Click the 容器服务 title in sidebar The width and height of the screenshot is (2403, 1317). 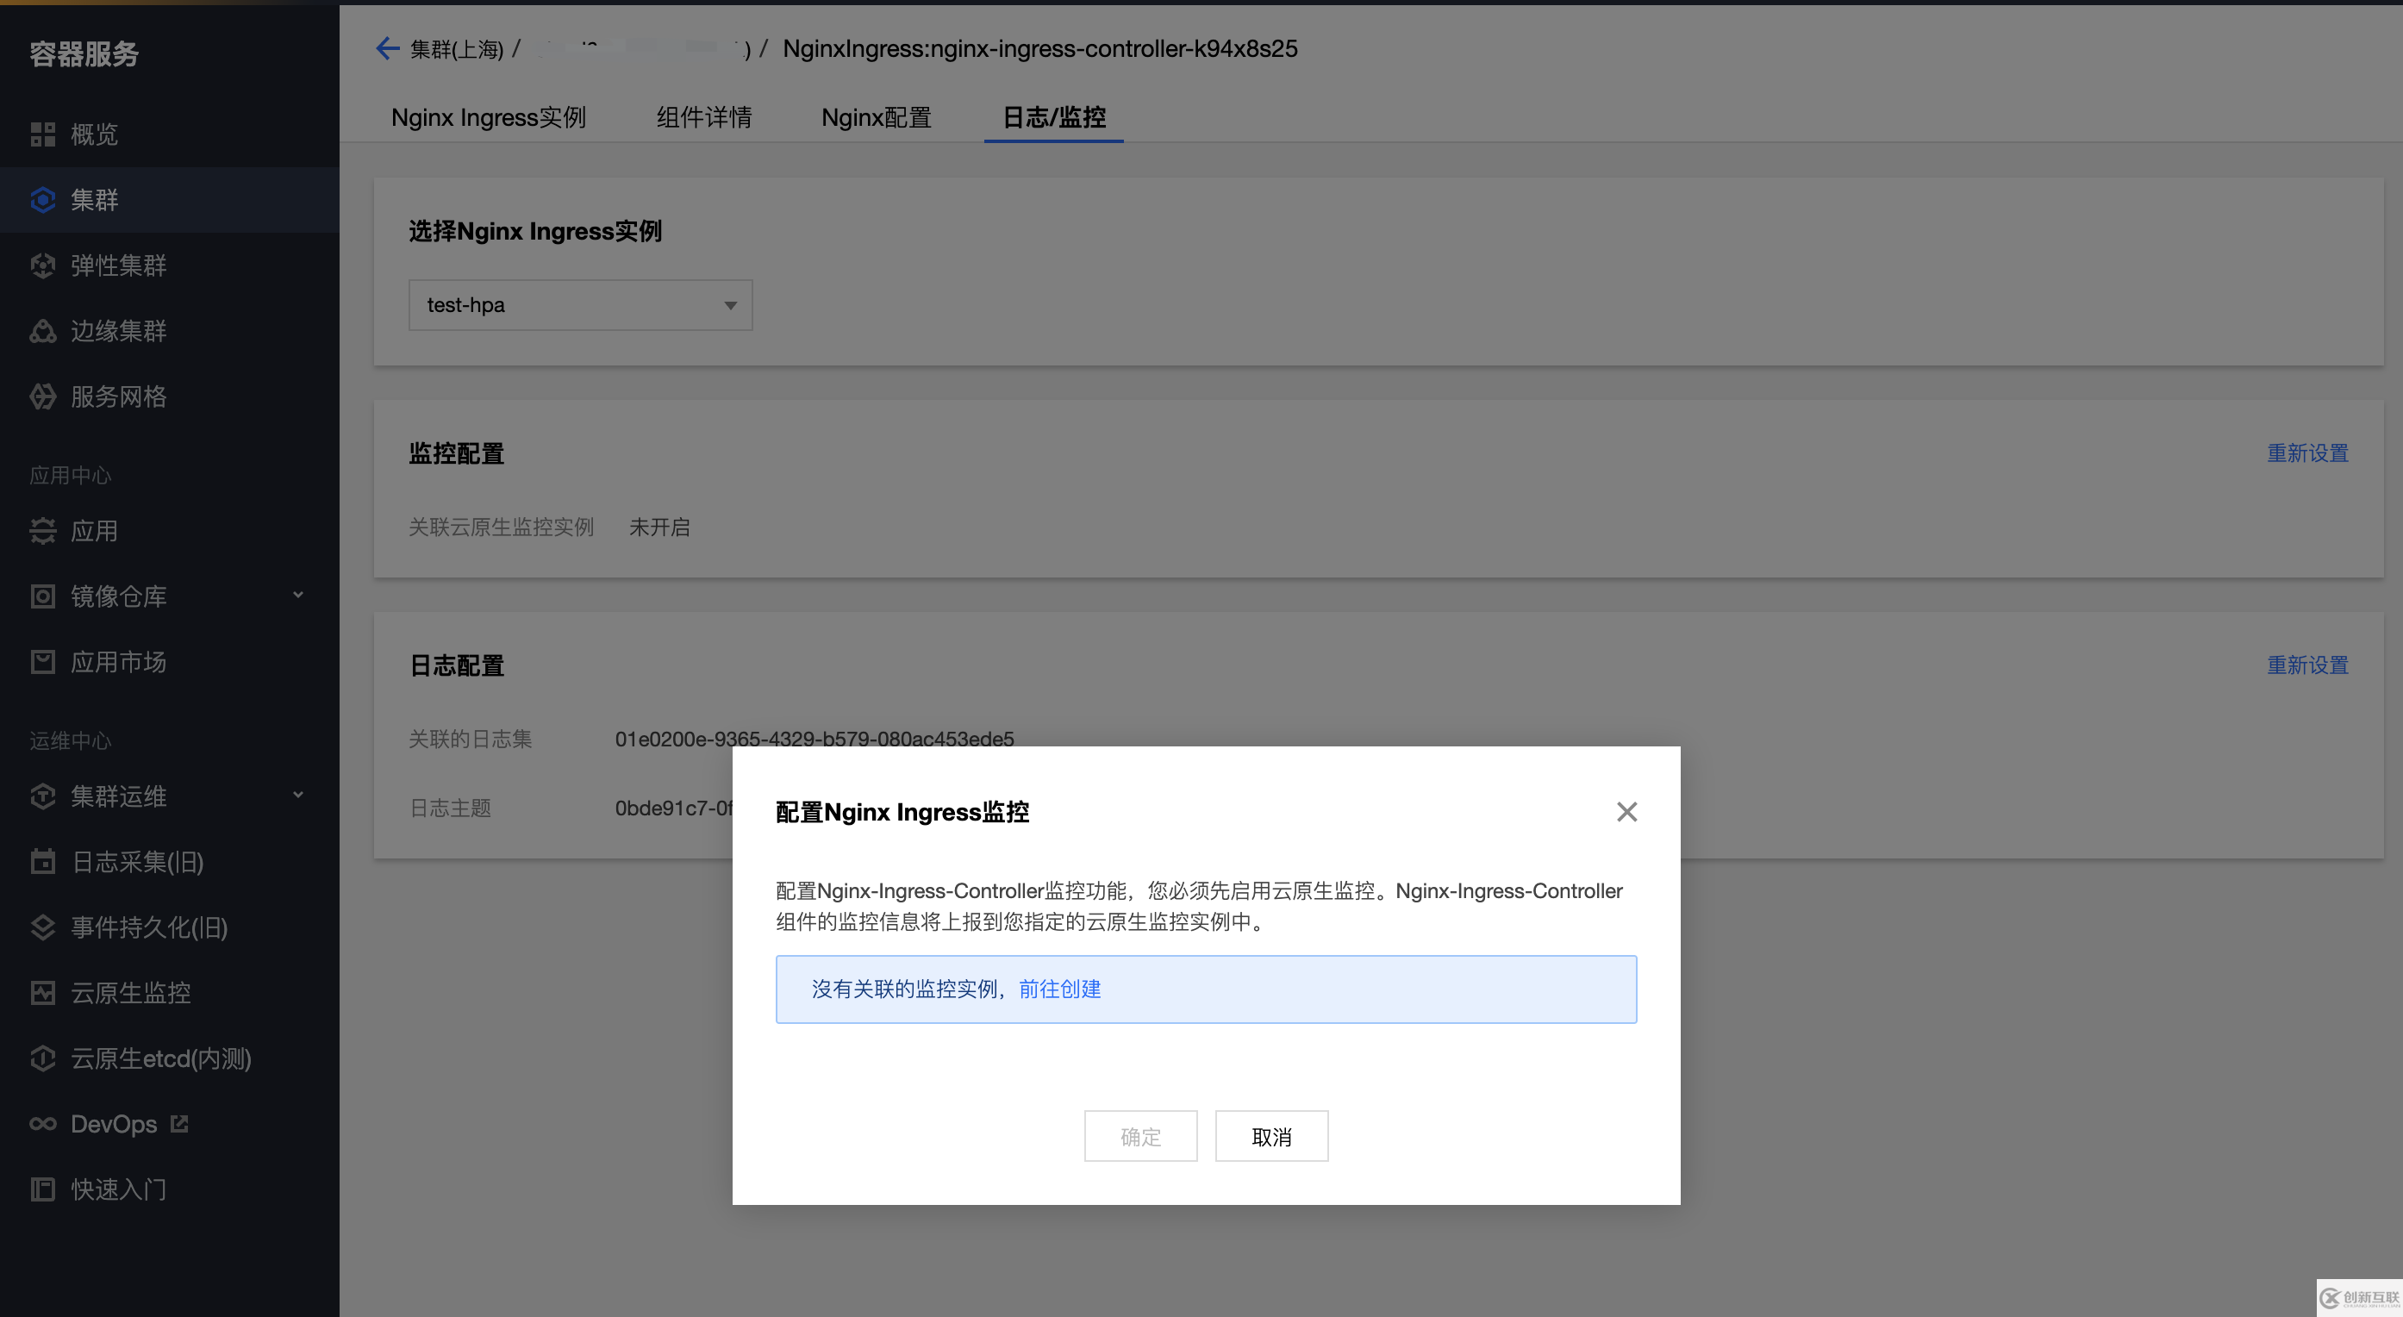pos(84,54)
